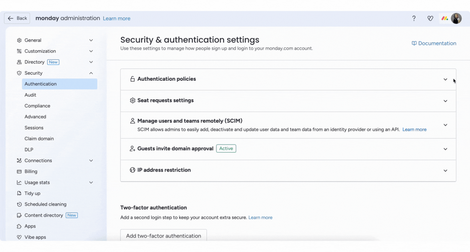Click the New badge beside Content directory
470x252 pixels.
tap(72, 215)
